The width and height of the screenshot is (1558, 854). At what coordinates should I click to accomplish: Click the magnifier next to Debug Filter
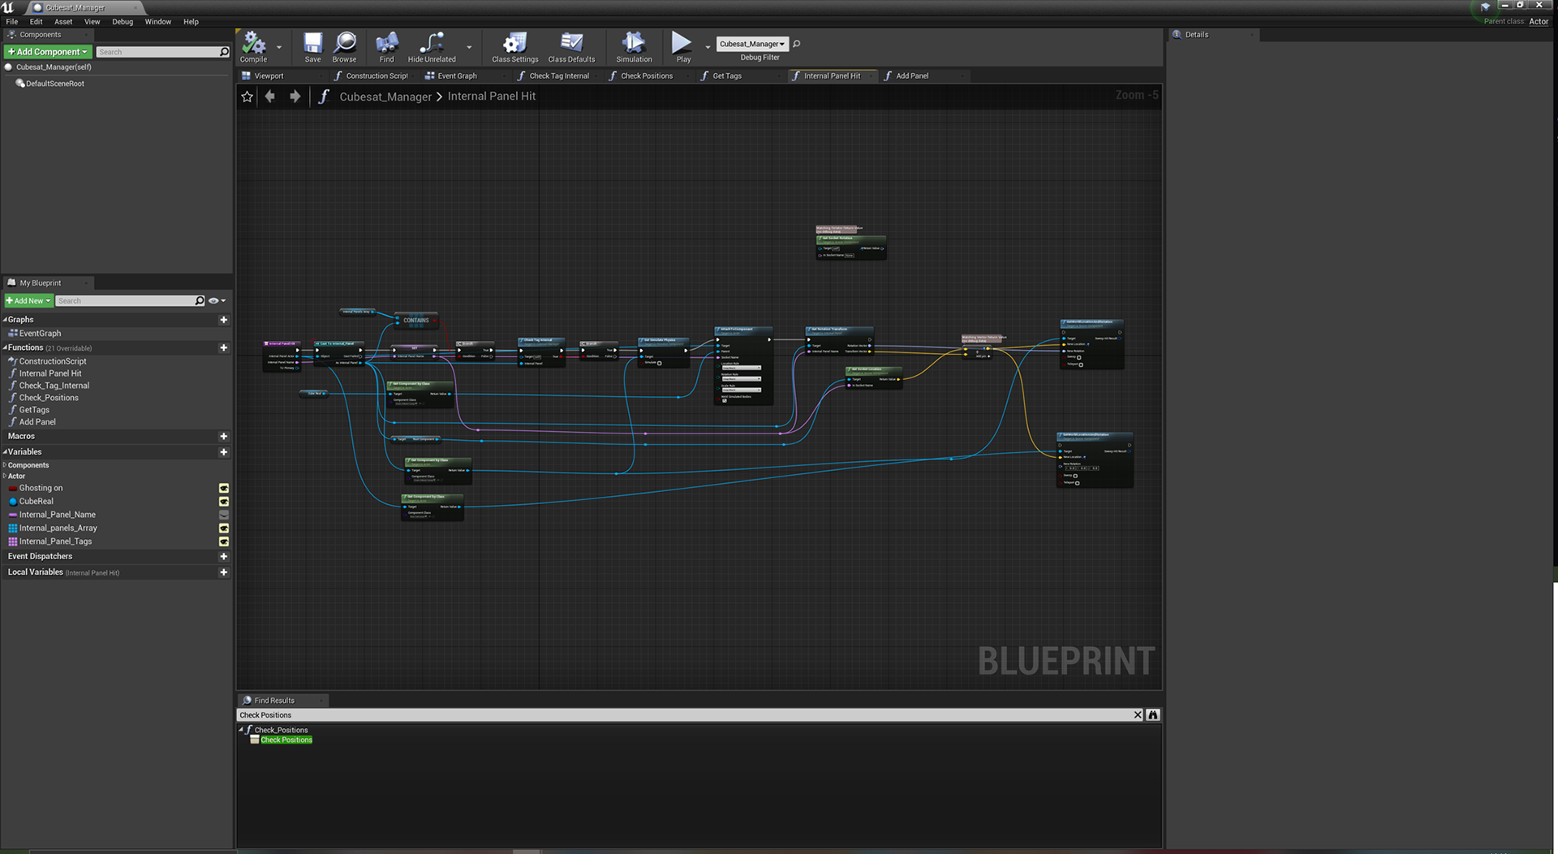pyautogui.click(x=797, y=44)
